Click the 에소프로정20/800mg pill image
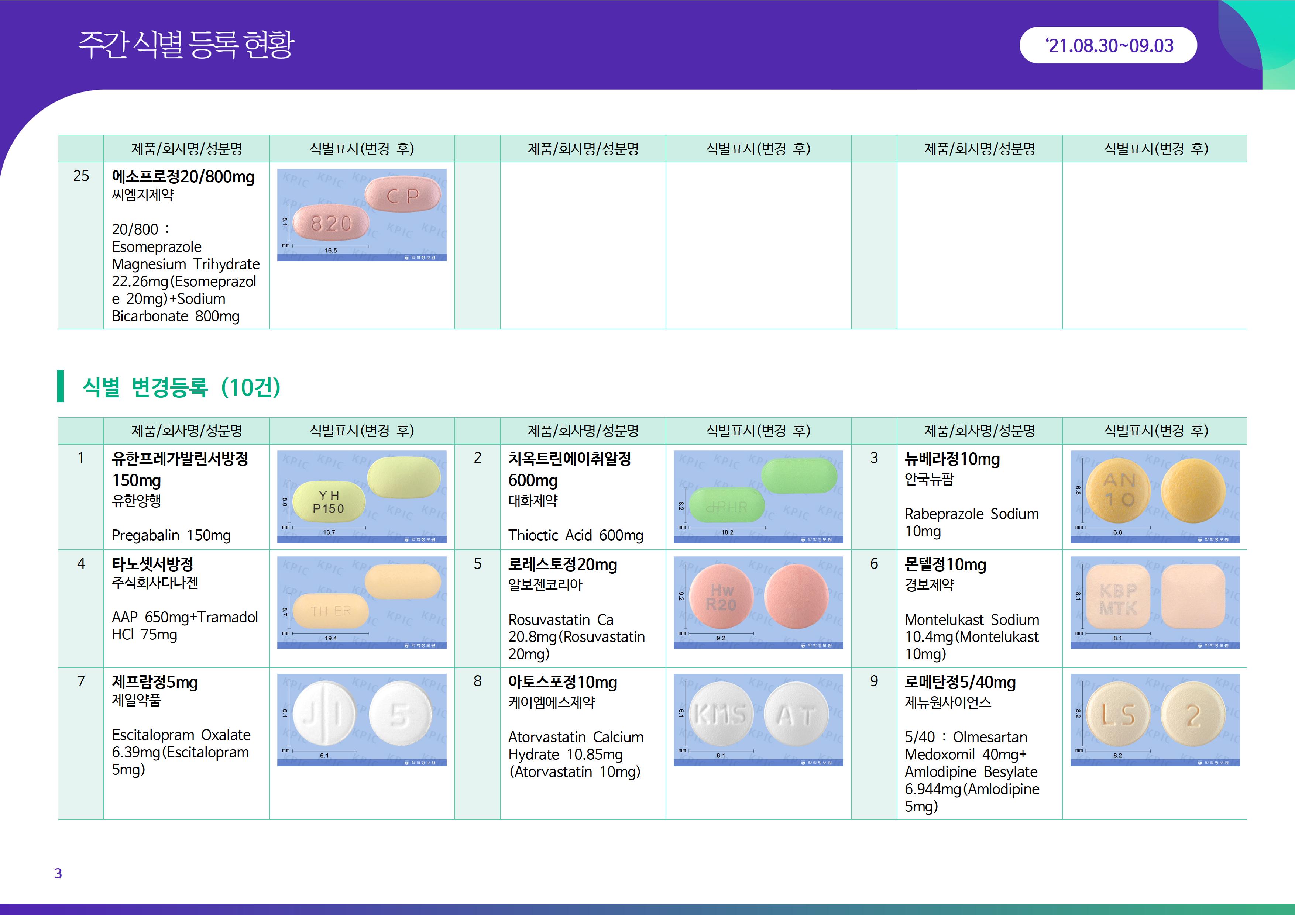This screenshot has height=915, width=1295. [361, 215]
